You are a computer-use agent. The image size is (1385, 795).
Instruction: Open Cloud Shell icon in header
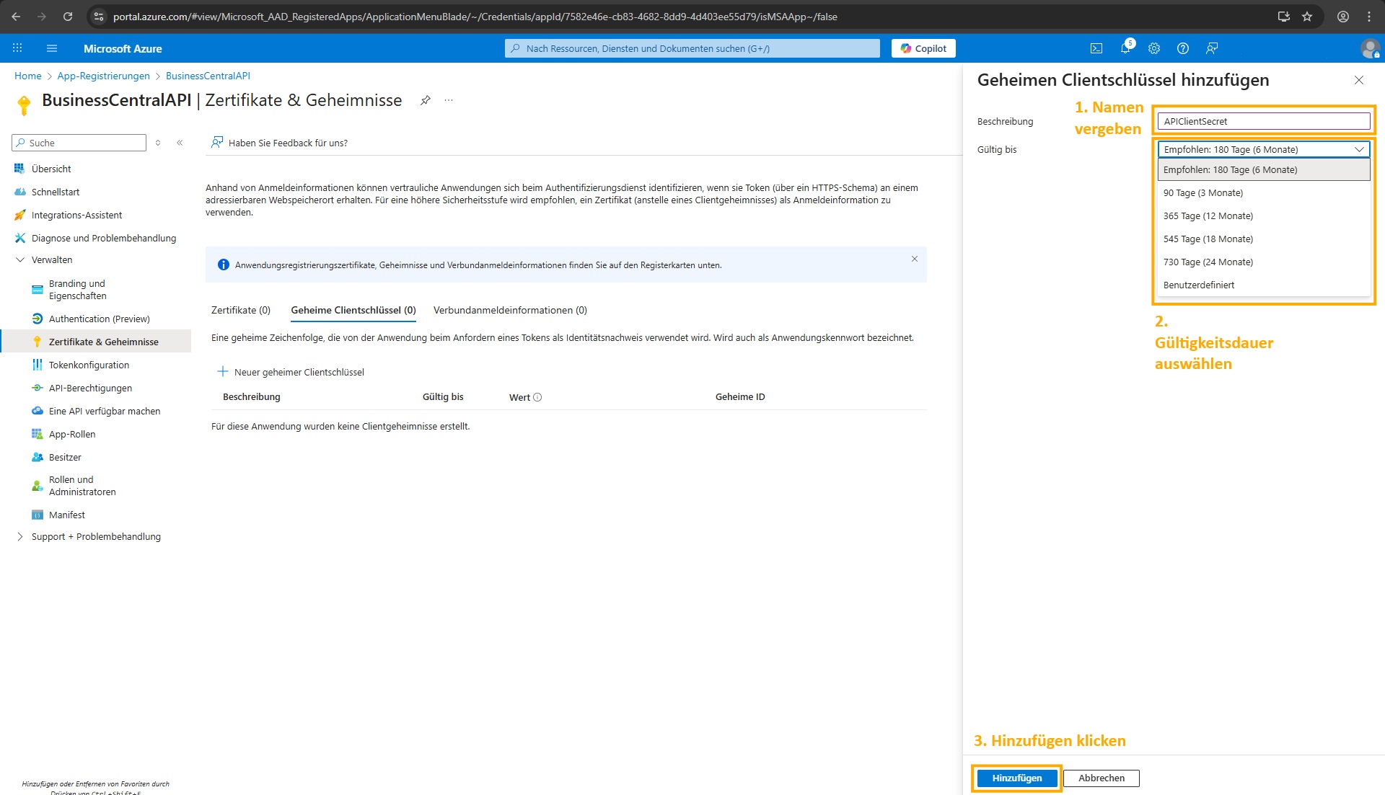(x=1096, y=48)
